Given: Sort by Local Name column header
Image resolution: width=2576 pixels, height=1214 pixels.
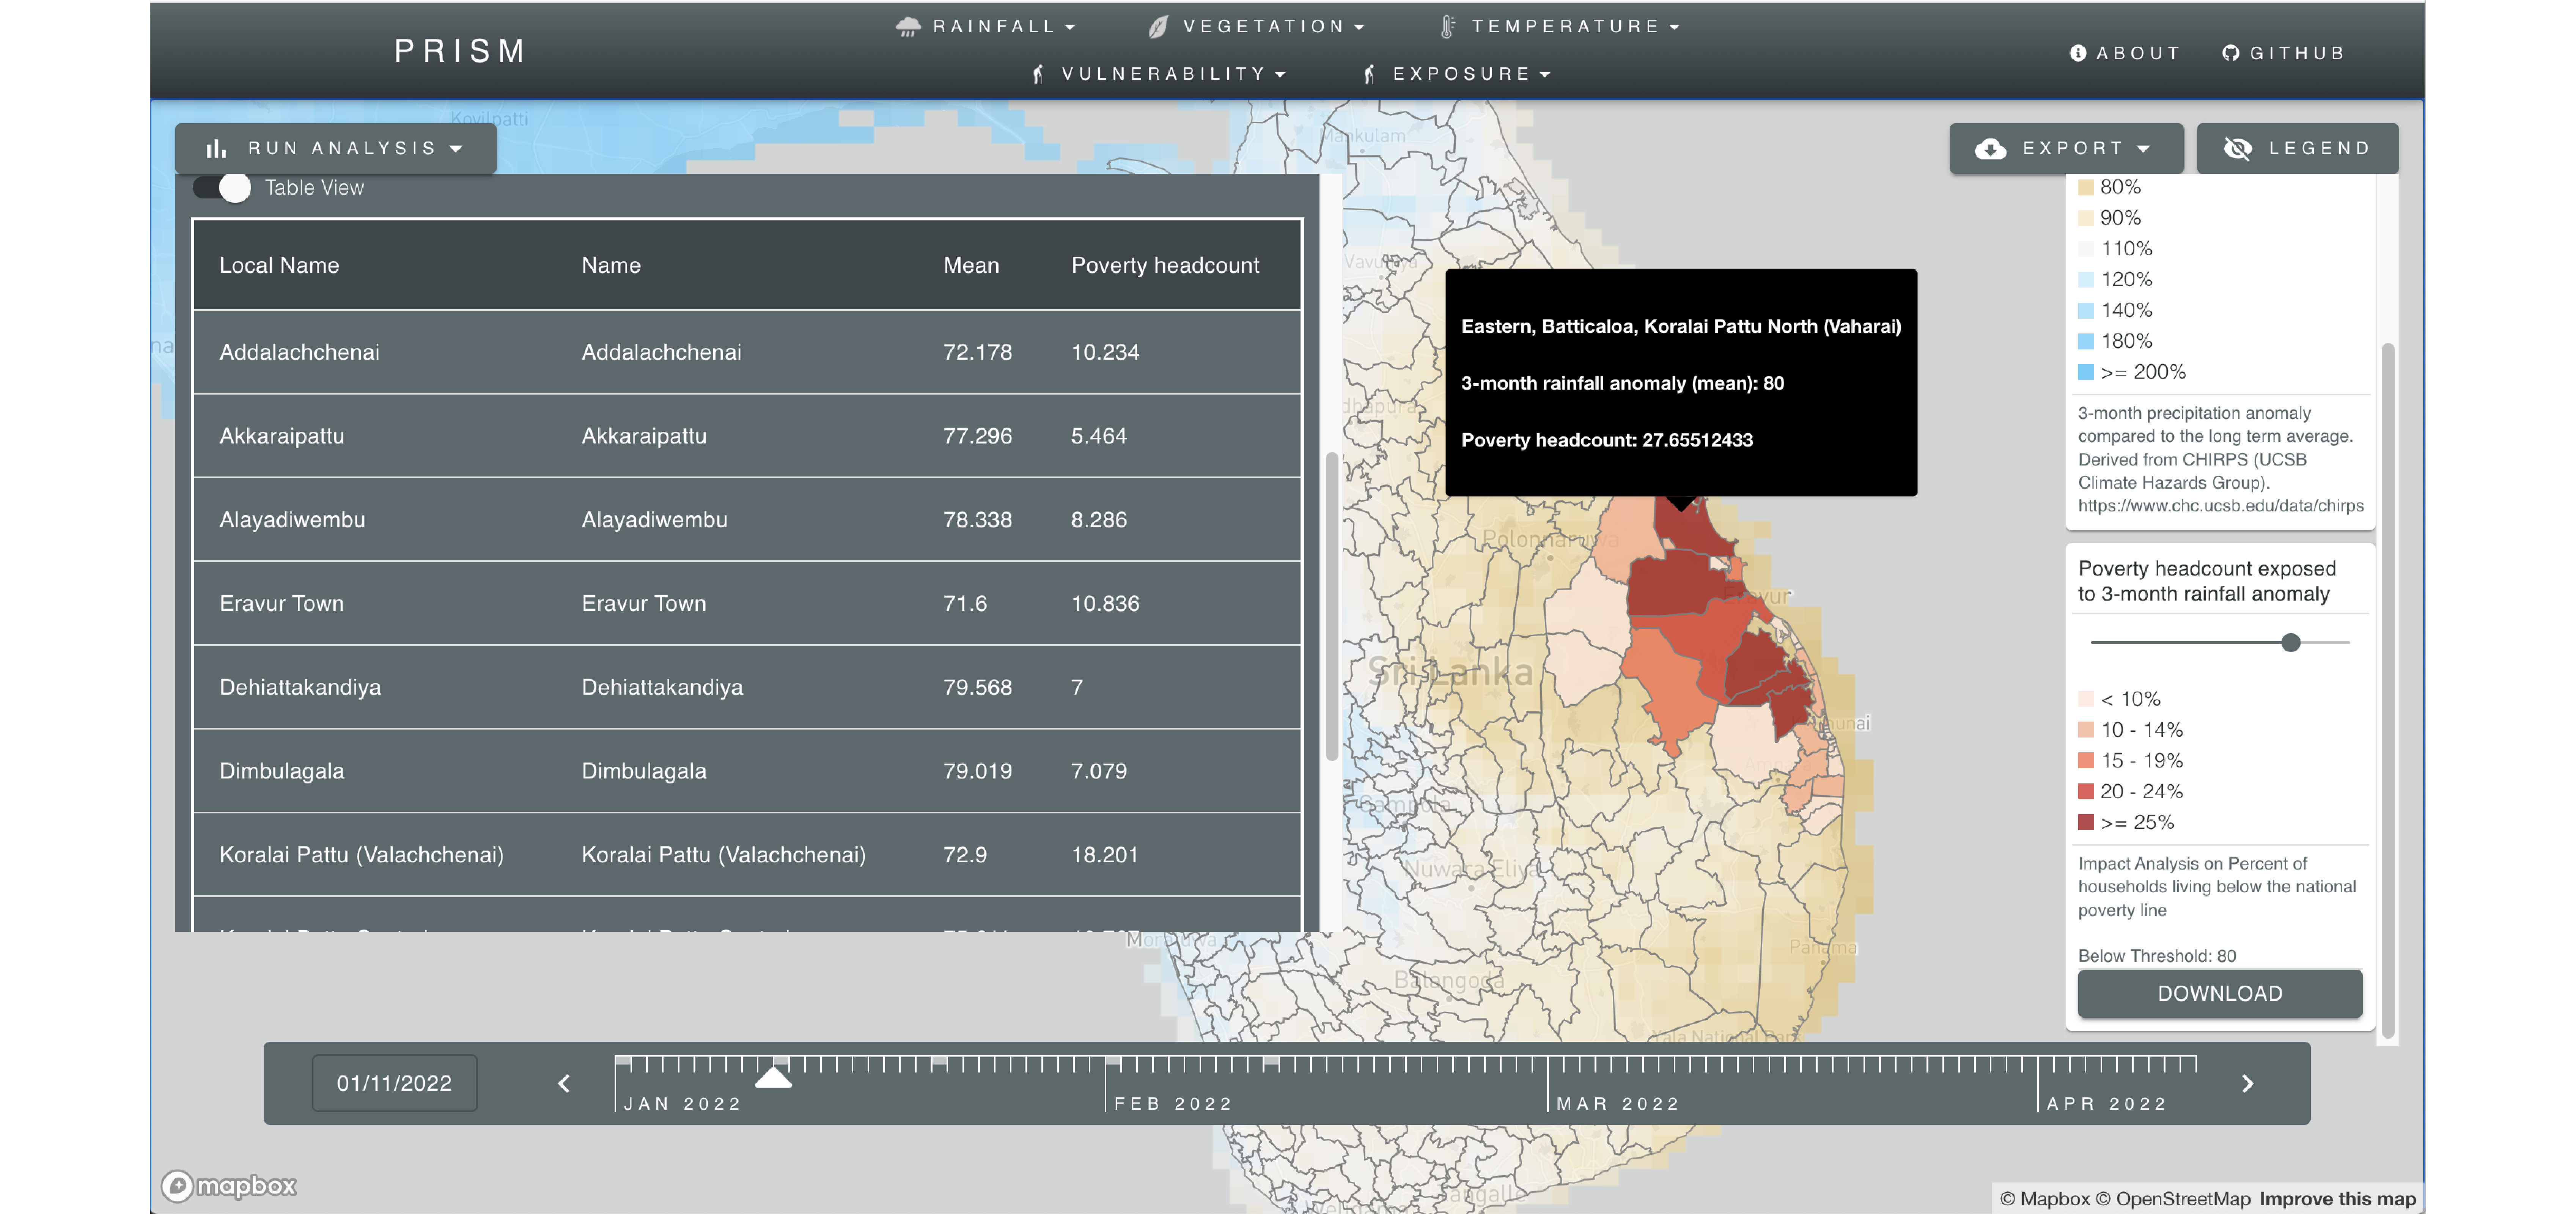Looking at the screenshot, I should coord(279,265).
